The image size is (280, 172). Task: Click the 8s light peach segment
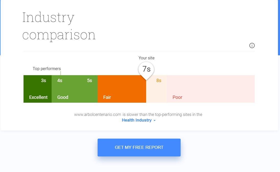(x=156, y=89)
